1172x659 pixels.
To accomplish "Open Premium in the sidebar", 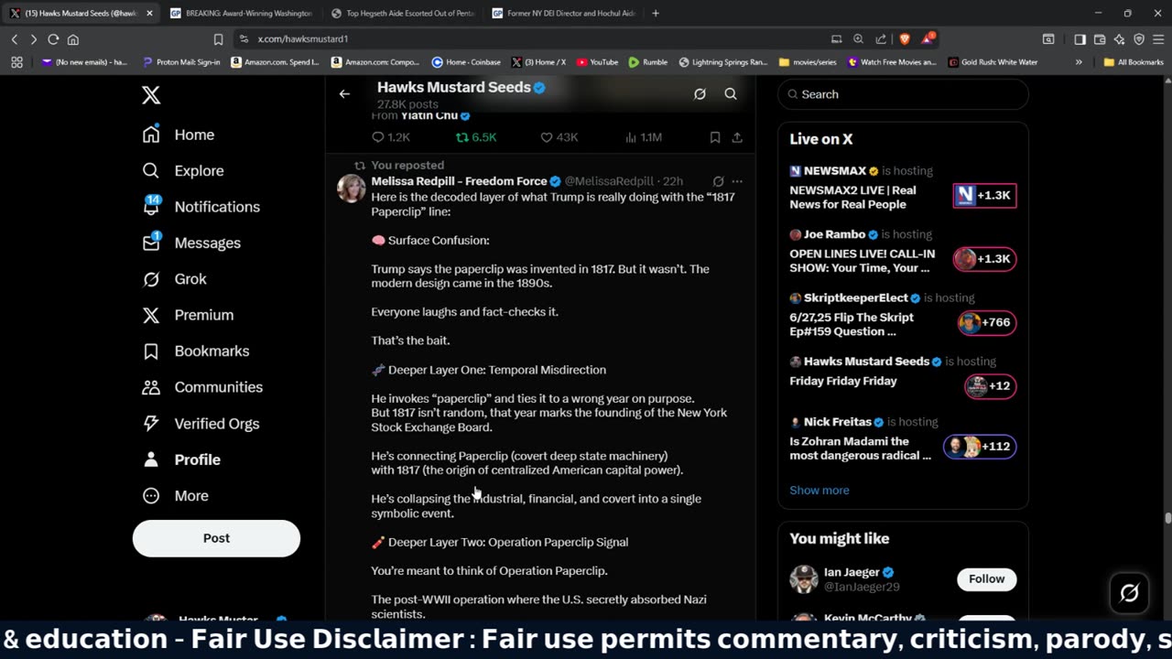I will point(188,315).
